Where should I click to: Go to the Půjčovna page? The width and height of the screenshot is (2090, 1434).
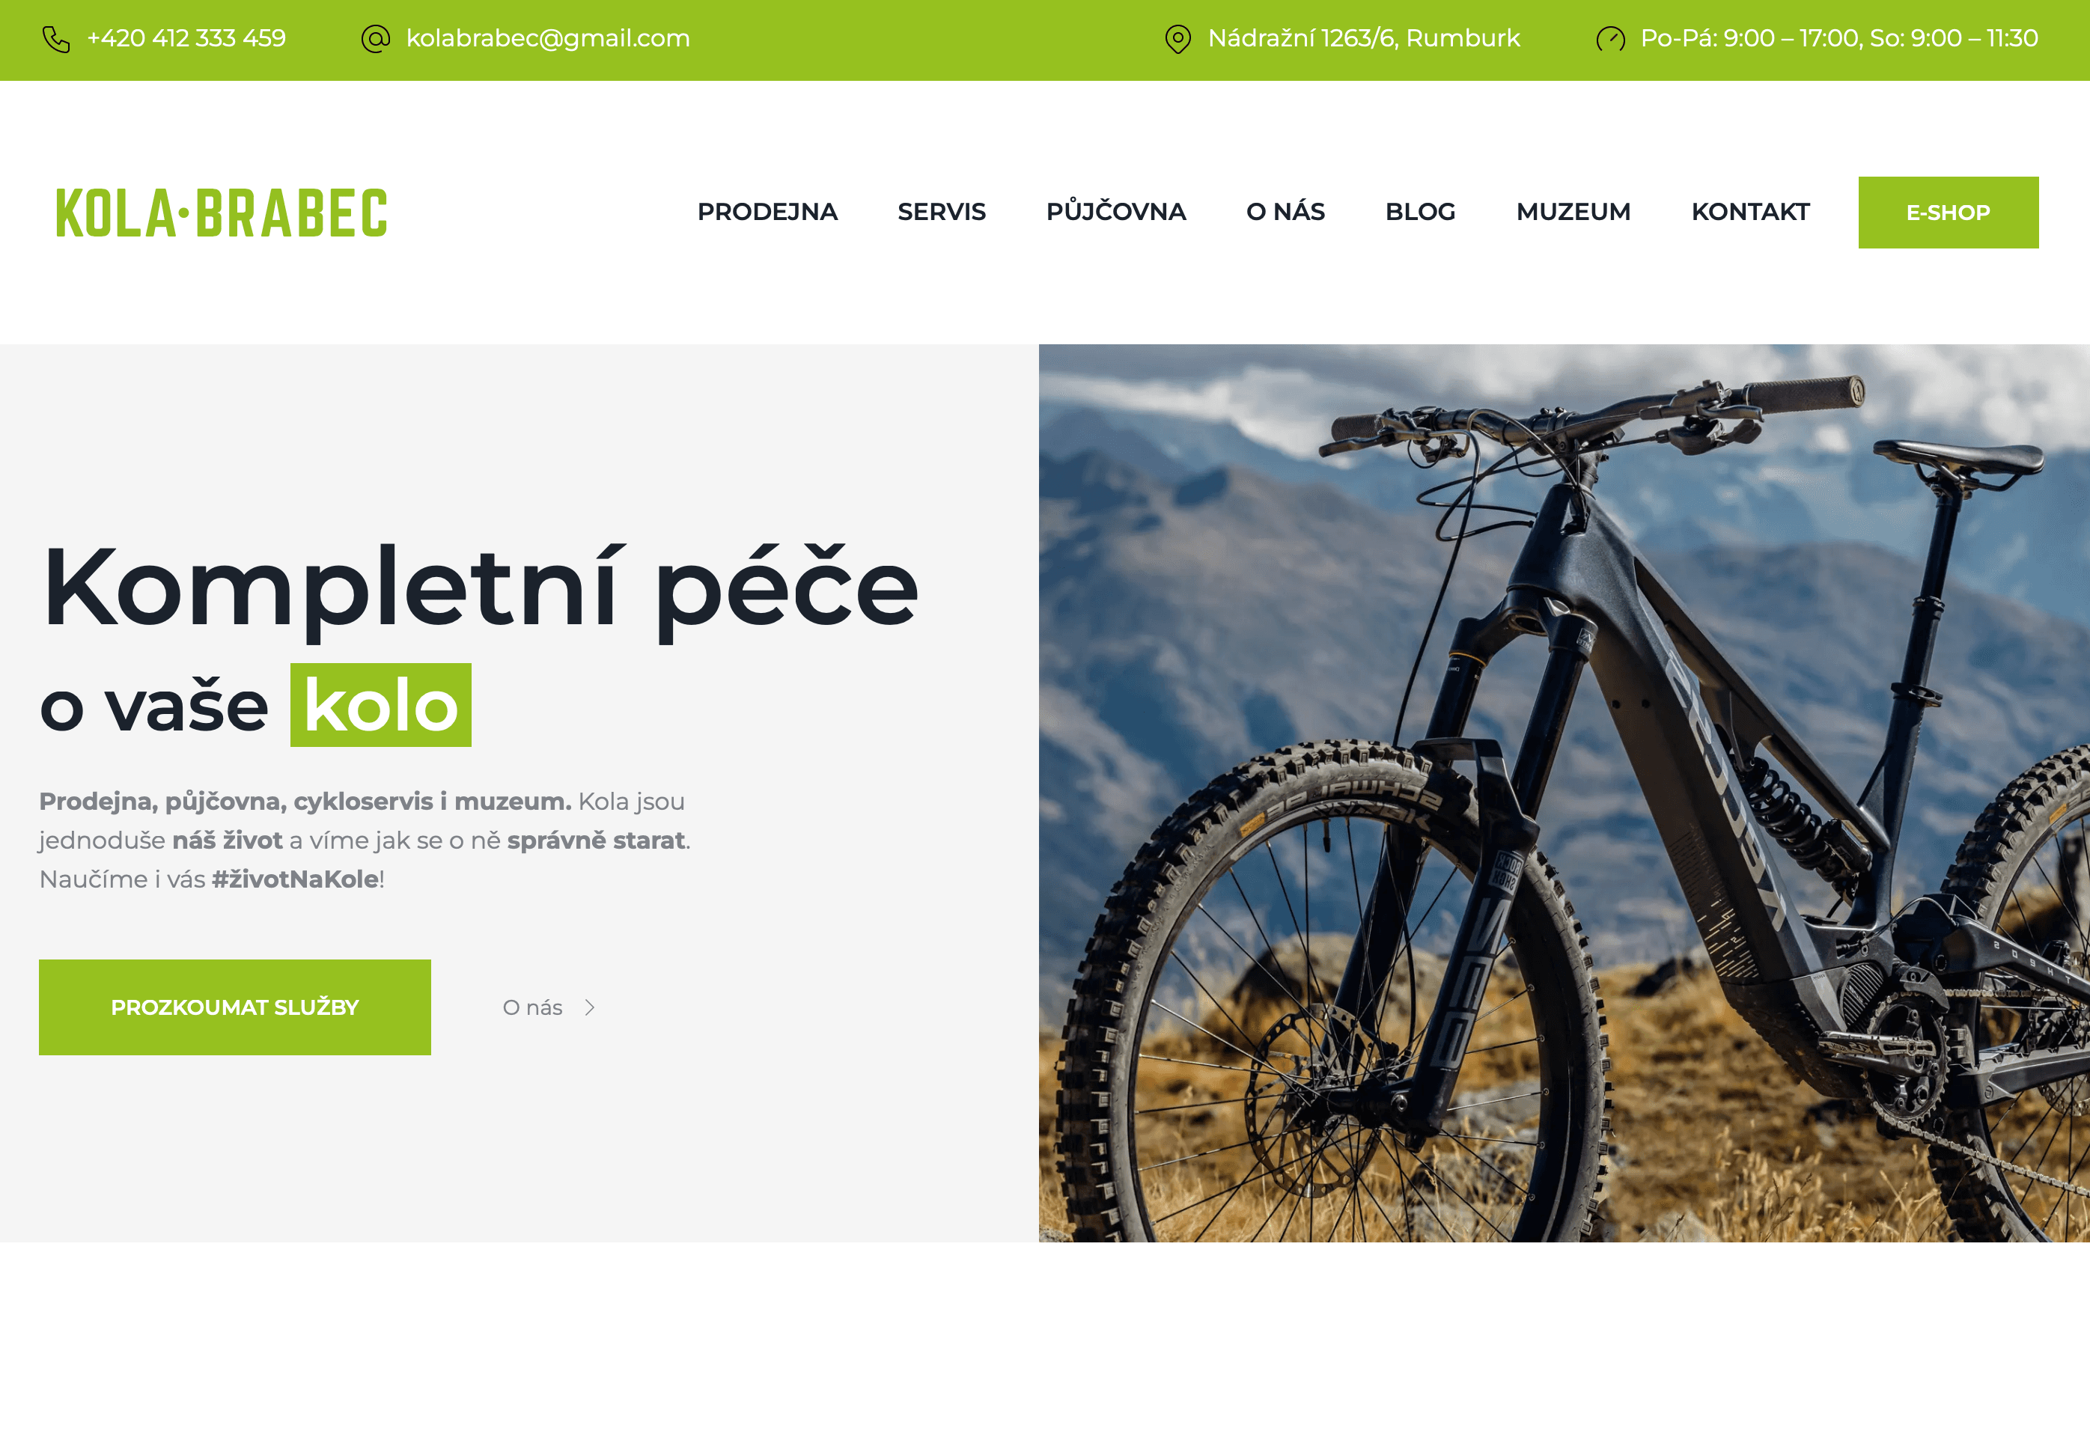coord(1116,211)
